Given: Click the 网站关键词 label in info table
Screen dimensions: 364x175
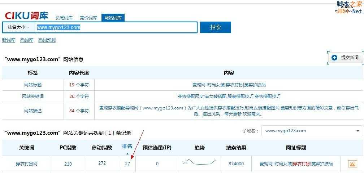Looking at the screenshot, I should [32, 97].
